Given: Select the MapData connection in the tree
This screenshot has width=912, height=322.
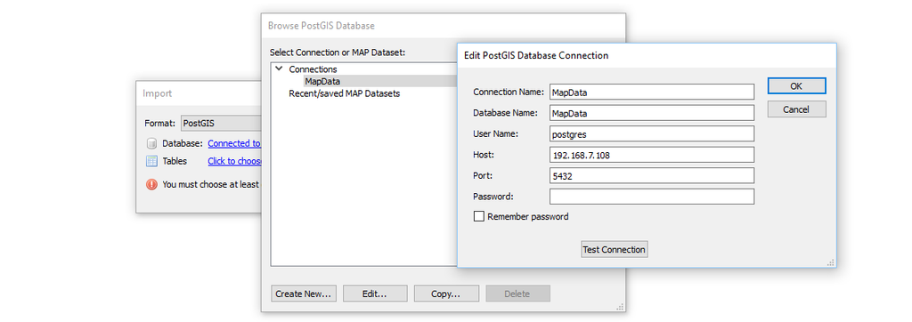Looking at the screenshot, I should 322,81.
